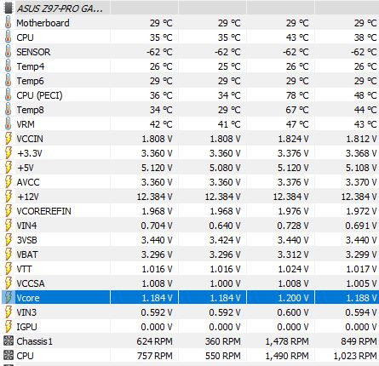This screenshot has height=366, width=379.
Task: Select the VBAT voltage label
Action: tap(27, 254)
